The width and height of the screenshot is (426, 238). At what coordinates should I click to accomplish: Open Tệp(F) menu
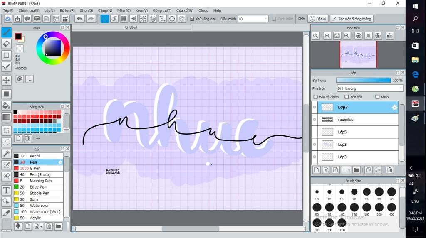click(x=8, y=10)
